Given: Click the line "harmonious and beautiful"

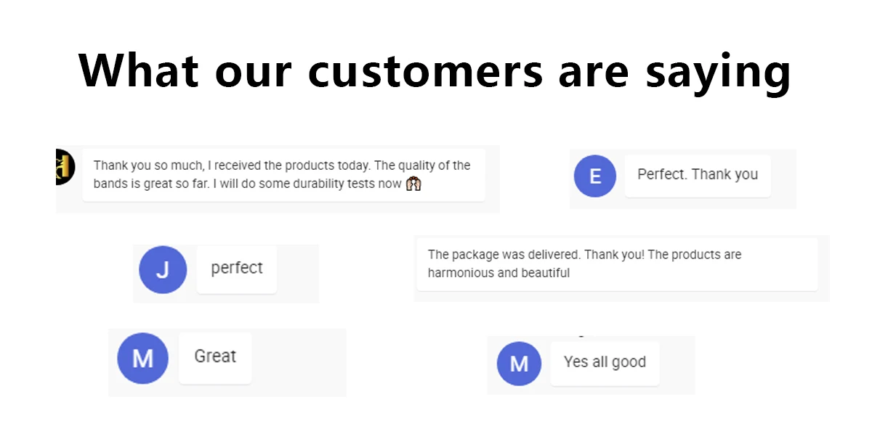Looking at the screenshot, I should point(498,274).
